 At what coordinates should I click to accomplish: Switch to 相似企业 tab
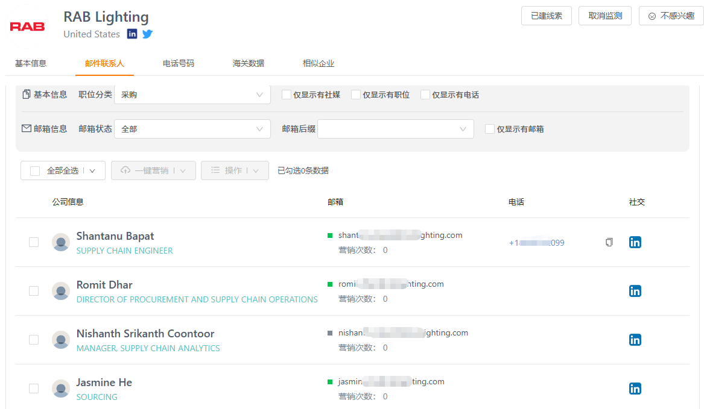[319, 63]
